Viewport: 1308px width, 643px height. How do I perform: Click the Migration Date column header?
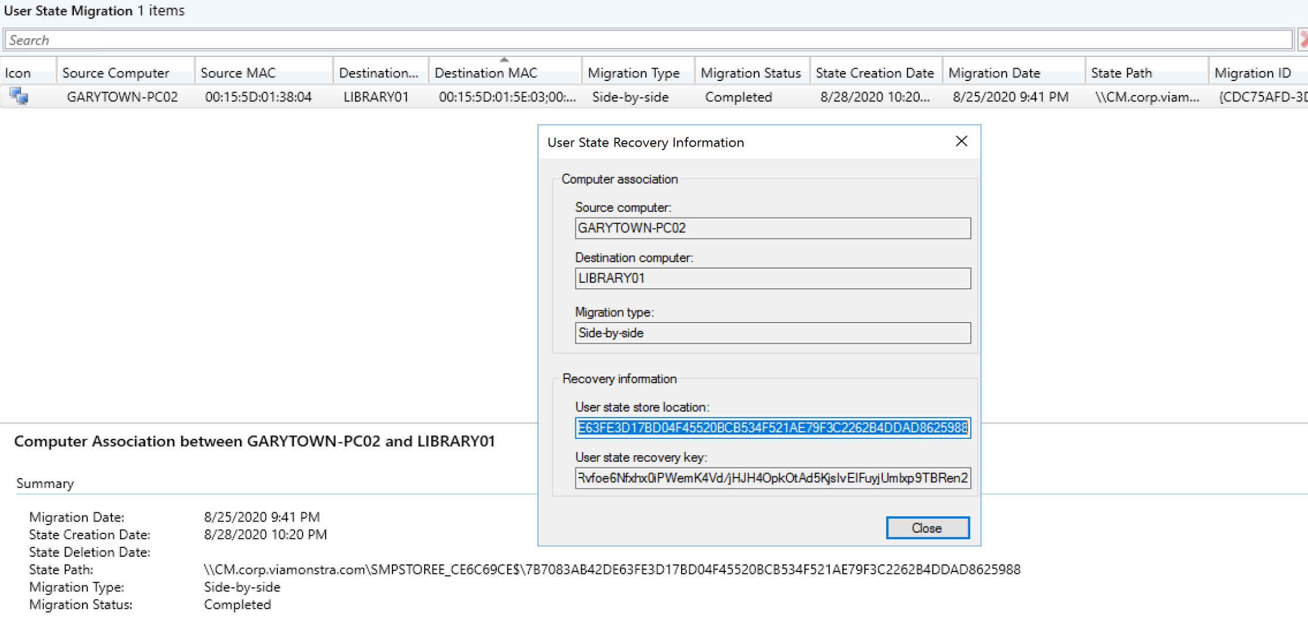(994, 73)
